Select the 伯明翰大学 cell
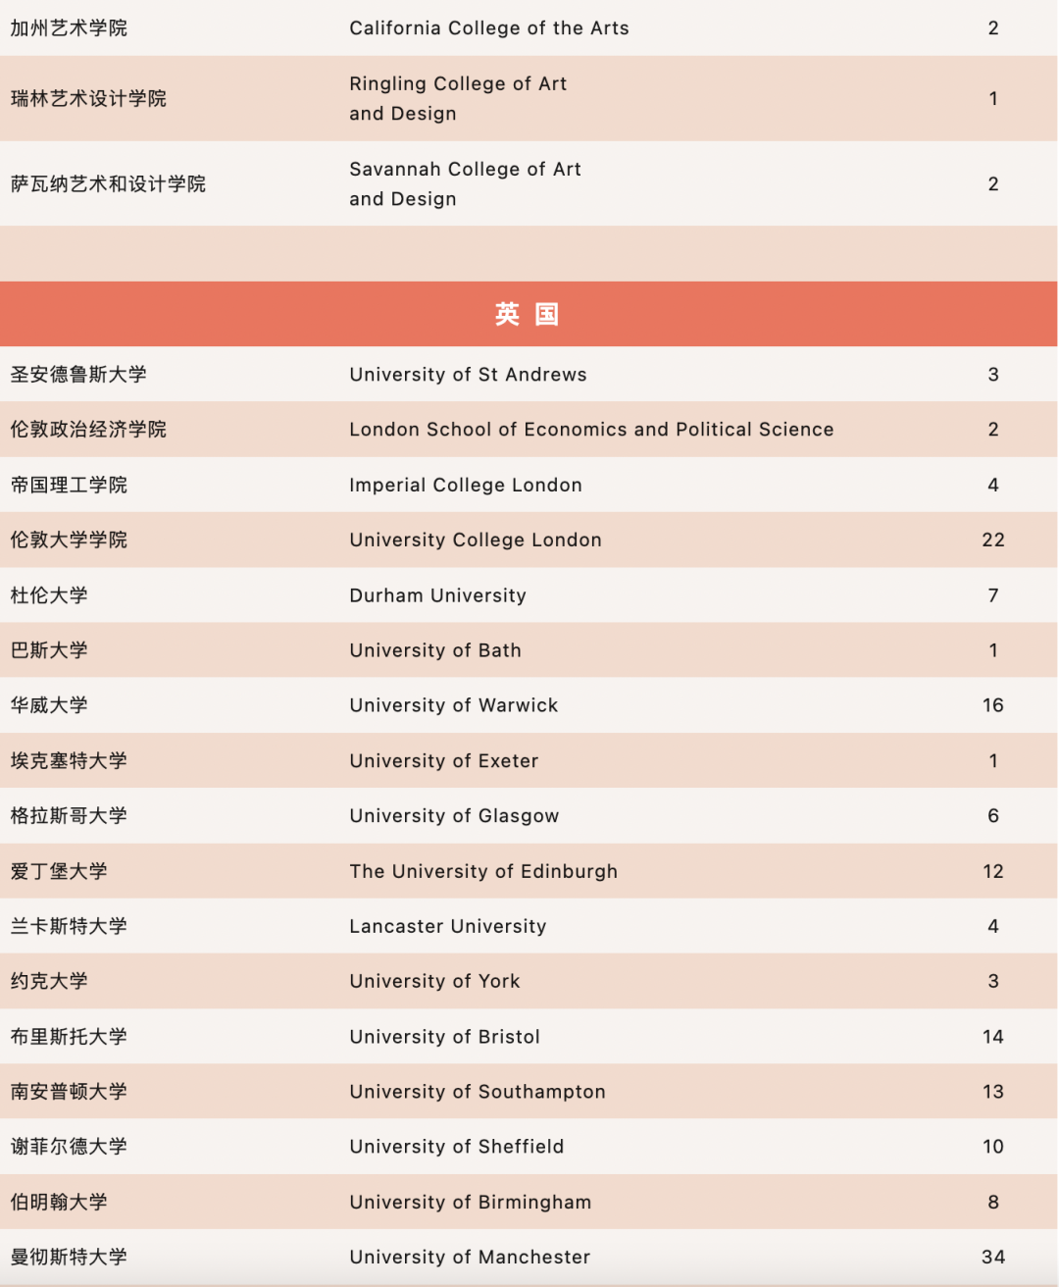 tap(59, 1204)
